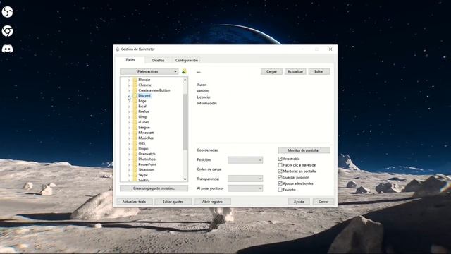The image size is (451, 254).
Task: Click the skins tree scrollbar thumb
Action: click(185, 121)
